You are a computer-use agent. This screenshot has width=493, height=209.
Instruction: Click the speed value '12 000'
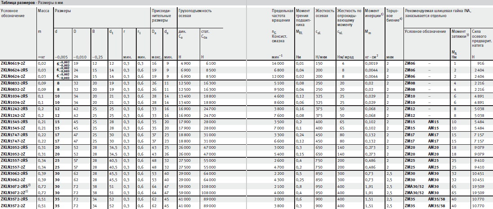tap(278, 77)
